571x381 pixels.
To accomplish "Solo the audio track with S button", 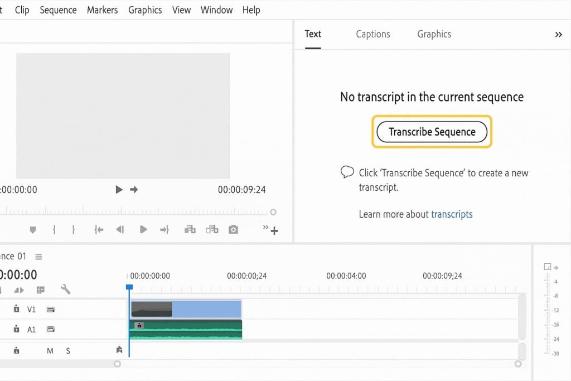I will [x=68, y=351].
